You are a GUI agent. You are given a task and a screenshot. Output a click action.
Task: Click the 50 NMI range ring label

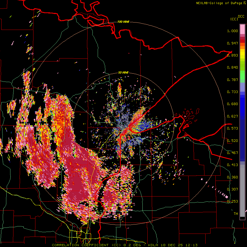click(x=123, y=73)
